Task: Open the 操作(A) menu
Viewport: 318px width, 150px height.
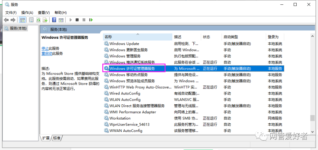Action: click(x=27, y=13)
